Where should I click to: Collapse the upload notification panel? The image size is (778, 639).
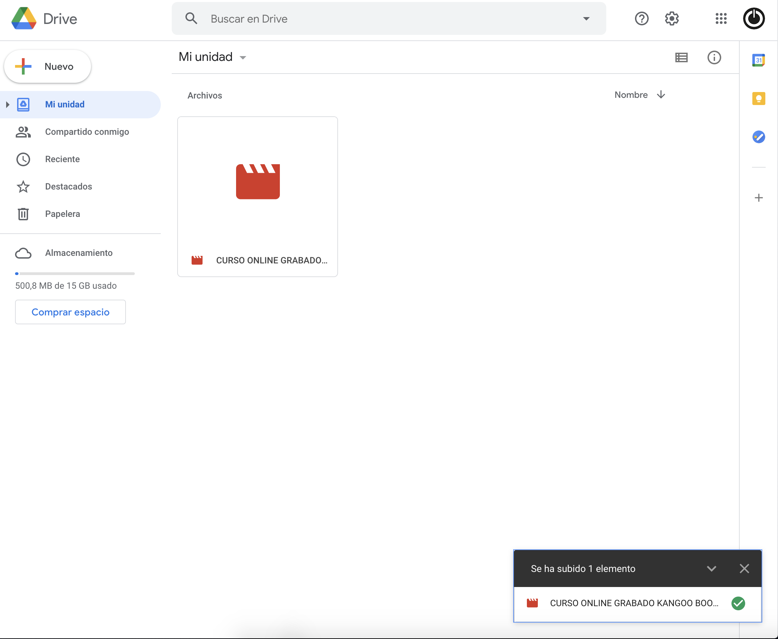[x=711, y=568]
